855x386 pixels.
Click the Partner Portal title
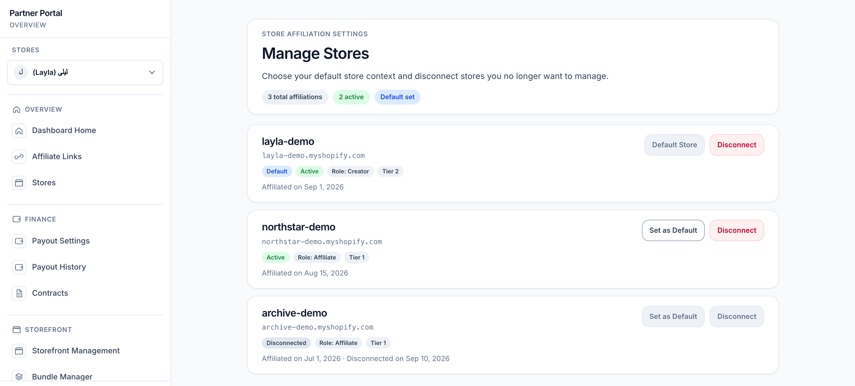point(36,13)
